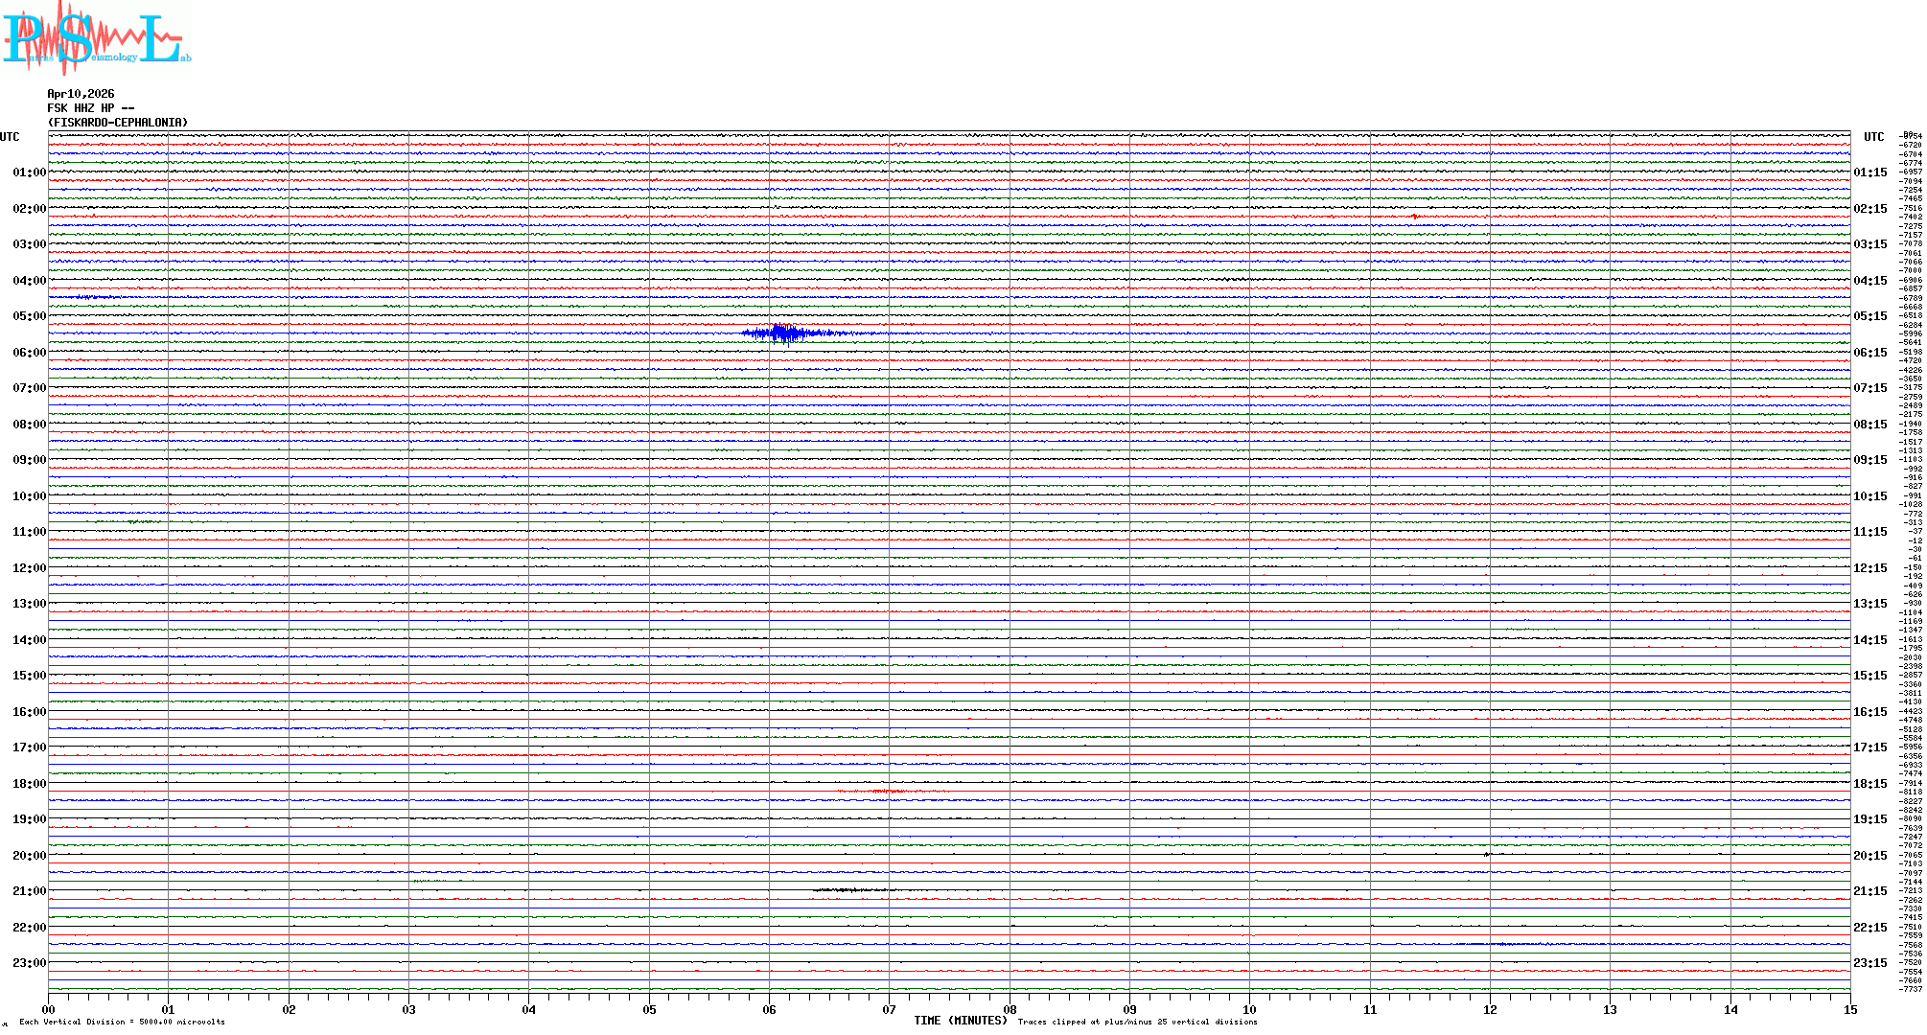Viewport: 1927px width, 1035px height.
Task: Click the 01:15 label on right axis
Action: coord(1869,172)
